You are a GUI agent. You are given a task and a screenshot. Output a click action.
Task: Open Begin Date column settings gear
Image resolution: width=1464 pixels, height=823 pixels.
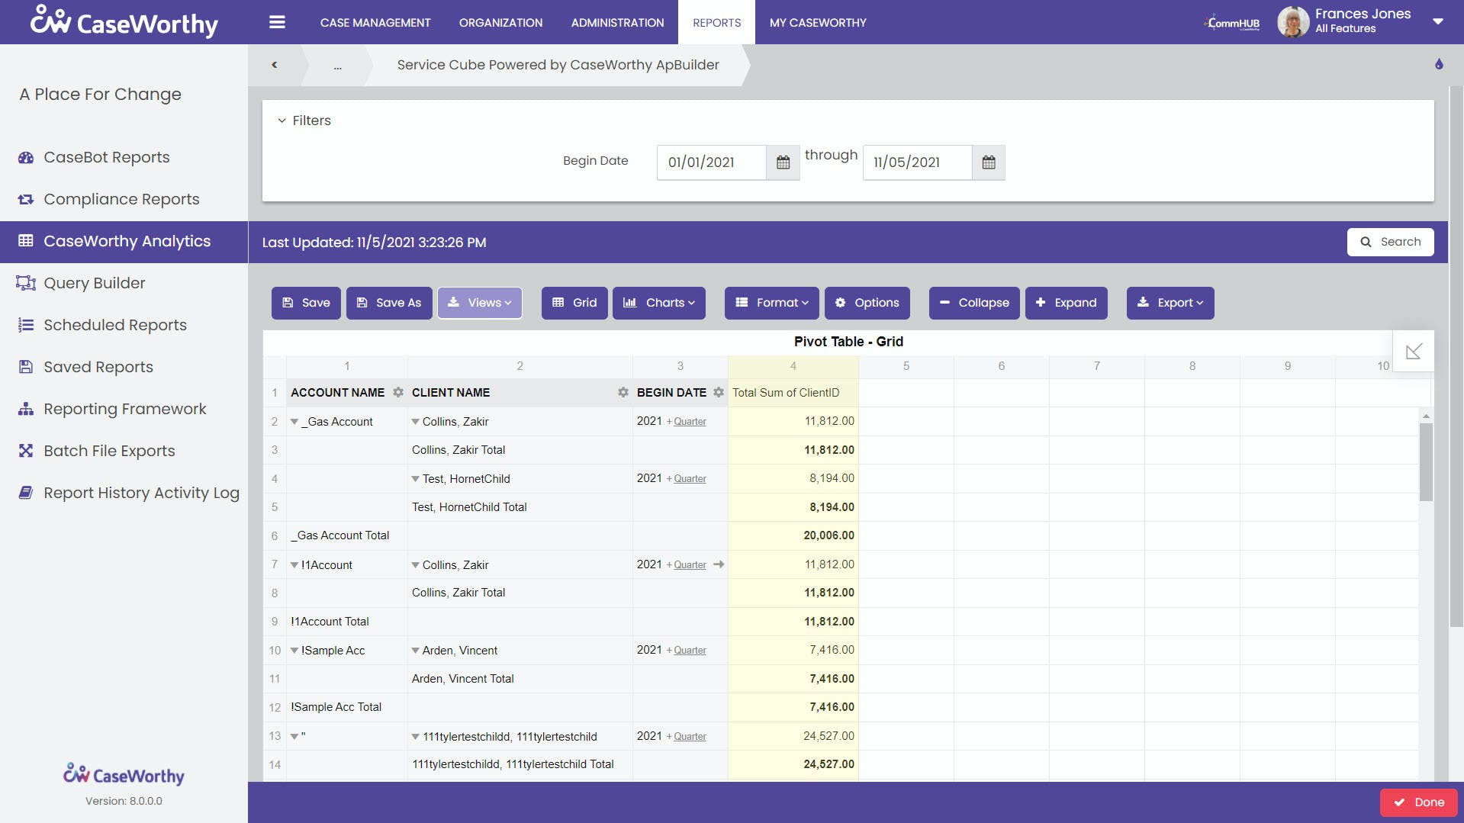coord(718,392)
